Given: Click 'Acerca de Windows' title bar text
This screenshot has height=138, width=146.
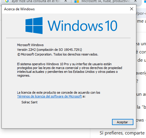Looking at the screenshot, I should click(x=19, y=9).
